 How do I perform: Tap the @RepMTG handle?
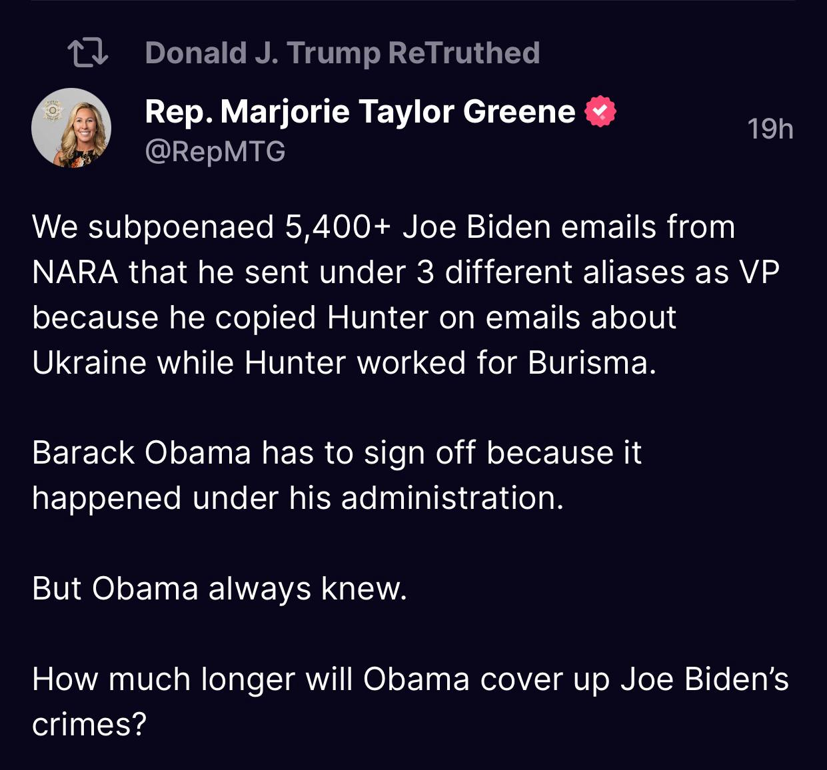pos(215,151)
